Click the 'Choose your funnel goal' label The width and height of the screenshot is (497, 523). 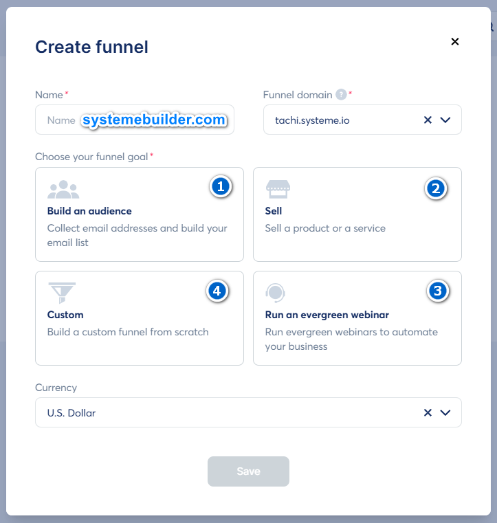point(91,157)
